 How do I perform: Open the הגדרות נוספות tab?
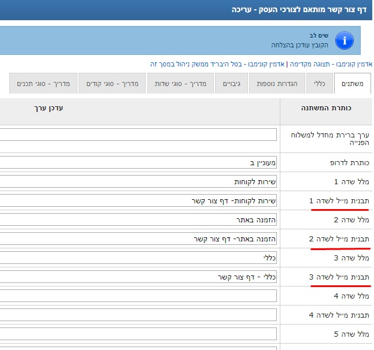(277, 83)
